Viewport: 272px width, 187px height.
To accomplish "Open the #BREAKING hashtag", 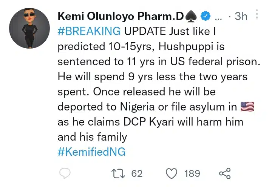I will pyautogui.click(x=89, y=31).
